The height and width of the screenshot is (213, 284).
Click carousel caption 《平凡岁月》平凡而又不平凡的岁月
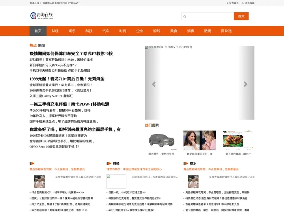170,47
